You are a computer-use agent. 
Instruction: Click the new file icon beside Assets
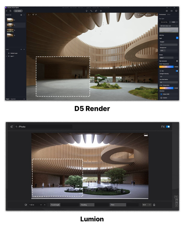pos(10,11)
